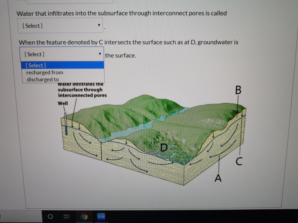Select the 'recharged from' option
The image size is (298, 223).
pyautogui.click(x=45, y=72)
